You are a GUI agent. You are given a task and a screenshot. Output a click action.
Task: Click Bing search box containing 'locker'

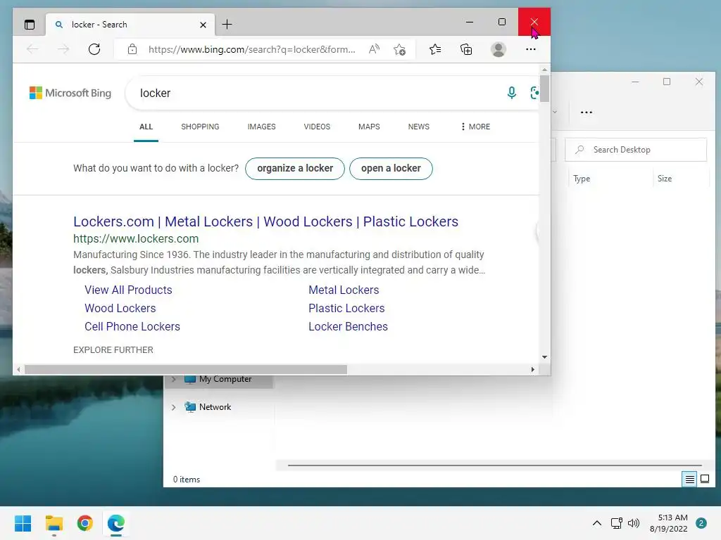(x=318, y=94)
